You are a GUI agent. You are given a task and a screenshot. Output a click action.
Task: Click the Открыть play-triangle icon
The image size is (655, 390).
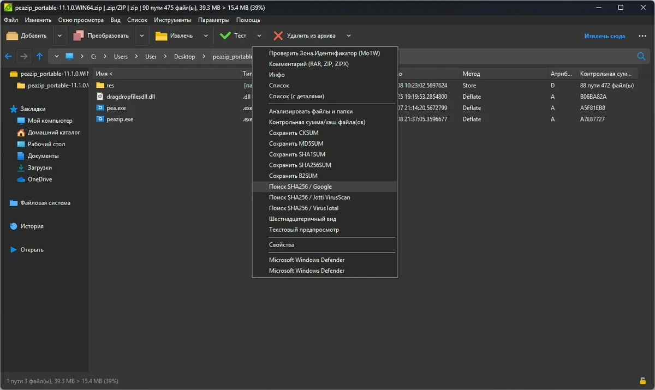[14, 250]
